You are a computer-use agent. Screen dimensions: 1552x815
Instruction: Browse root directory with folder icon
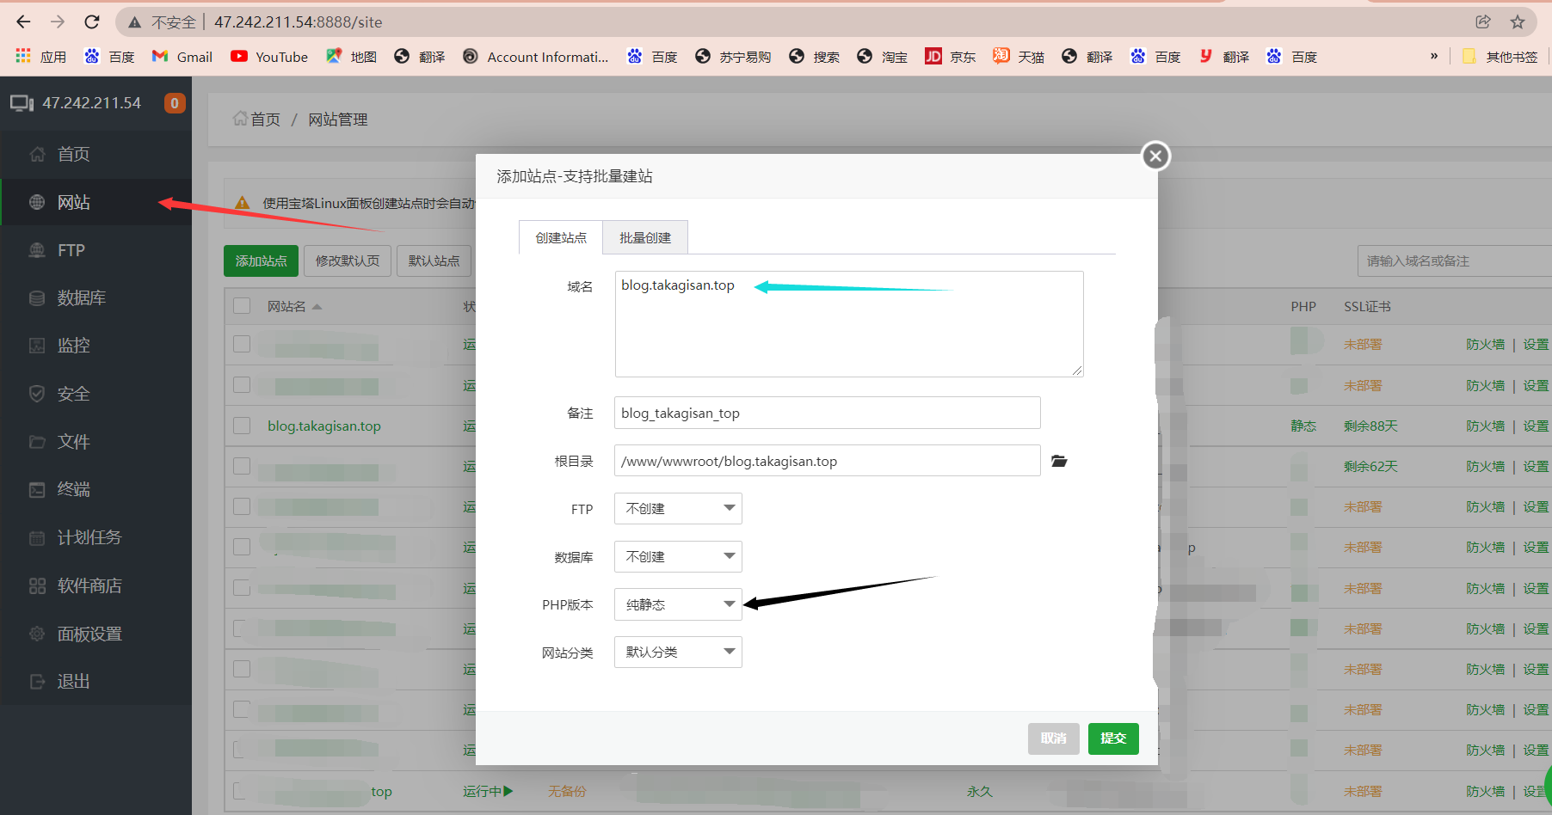[x=1059, y=462]
